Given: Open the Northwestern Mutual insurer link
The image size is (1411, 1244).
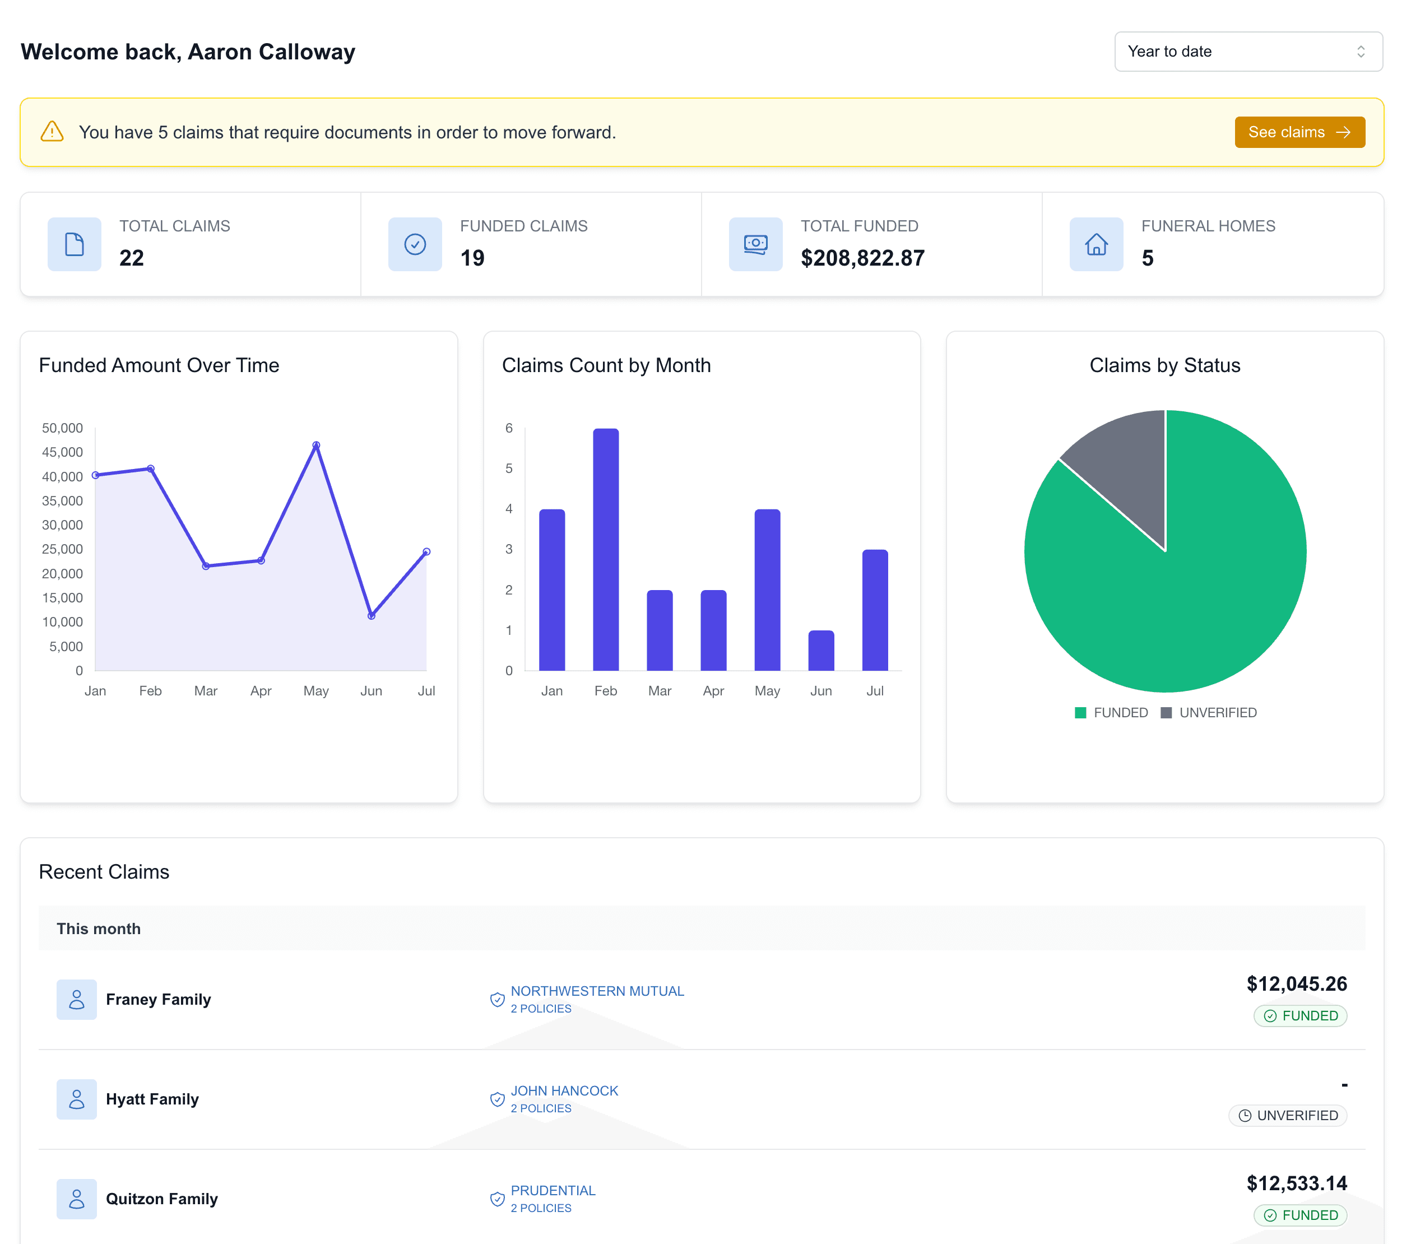Looking at the screenshot, I should pyautogui.click(x=597, y=991).
